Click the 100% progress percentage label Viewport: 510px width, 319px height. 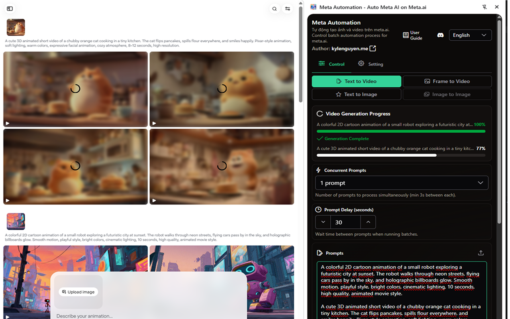pyautogui.click(x=480, y=124)
